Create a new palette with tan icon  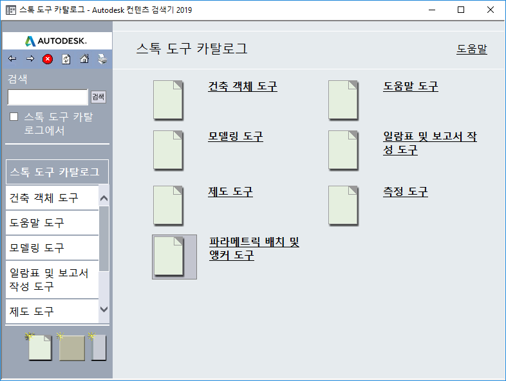71,347
